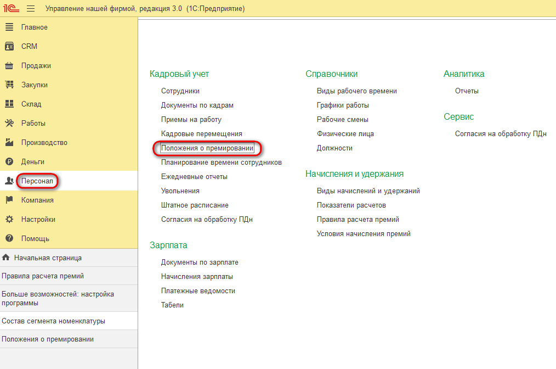This screenshot has width=556, height=369.
Task: Click the Деньги ruble icon
Action: [x=9, y=161]
